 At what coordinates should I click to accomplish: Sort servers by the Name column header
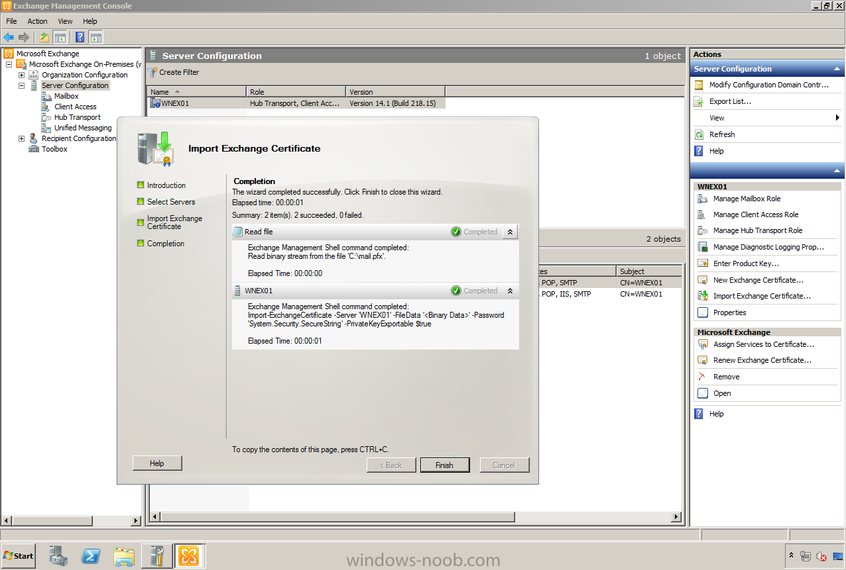pos(196,91)
